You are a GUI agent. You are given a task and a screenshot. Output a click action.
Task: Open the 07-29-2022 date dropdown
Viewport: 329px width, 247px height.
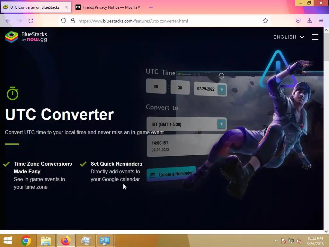tap(222, 90)
